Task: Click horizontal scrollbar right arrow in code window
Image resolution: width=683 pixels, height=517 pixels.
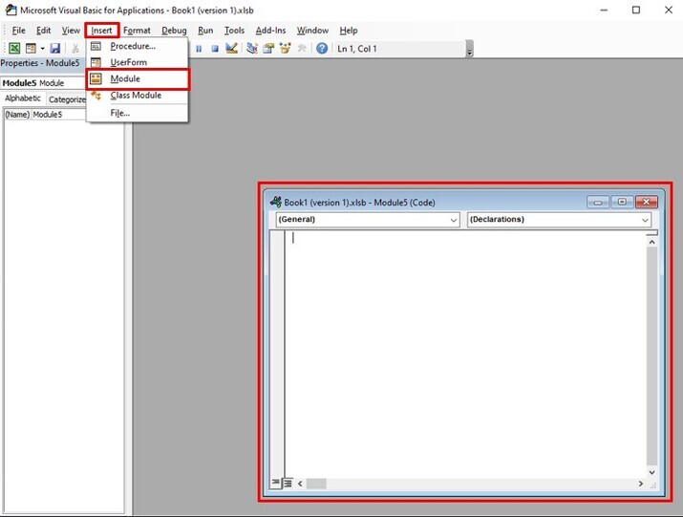Action: [x=641, y=484]
